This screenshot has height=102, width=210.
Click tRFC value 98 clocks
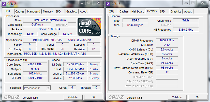coord(167,68)
